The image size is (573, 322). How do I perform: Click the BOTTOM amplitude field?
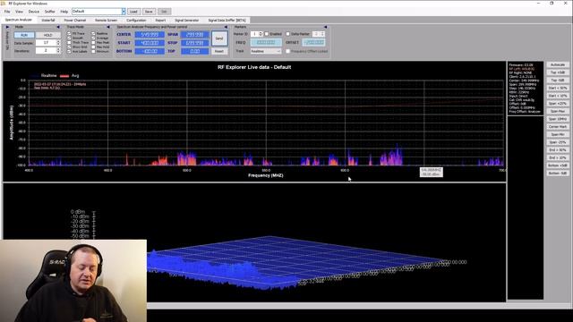(x=150, y=52)
